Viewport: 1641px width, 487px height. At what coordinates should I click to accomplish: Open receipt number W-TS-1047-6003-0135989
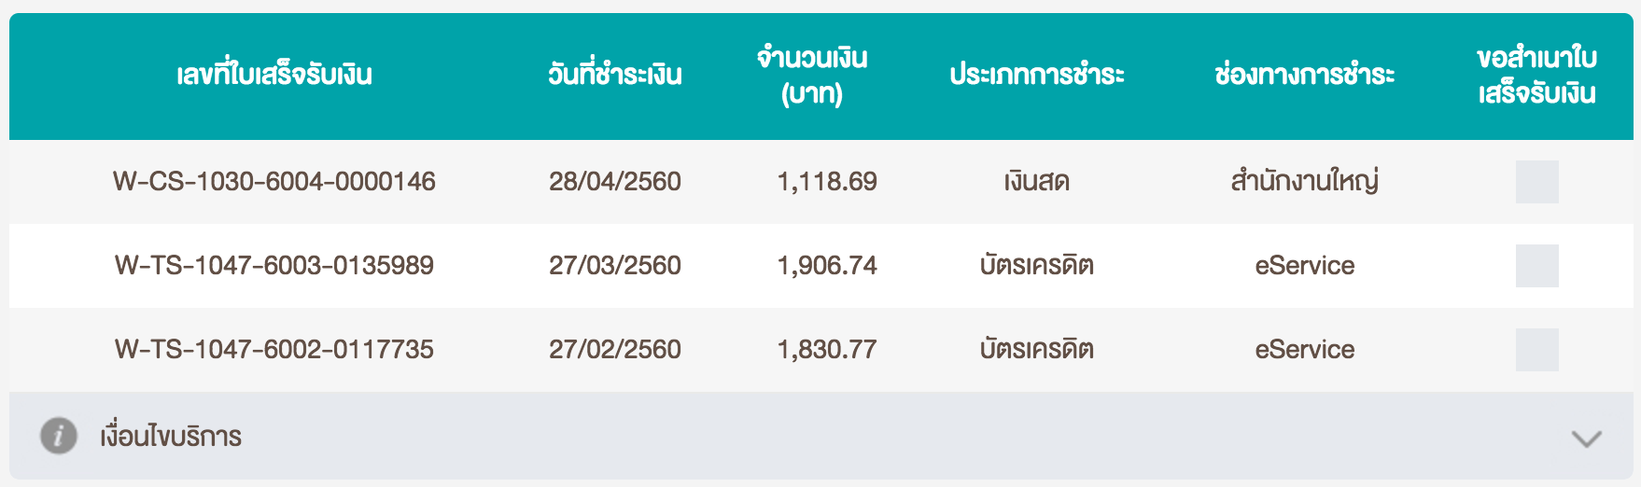click(274, 265)
